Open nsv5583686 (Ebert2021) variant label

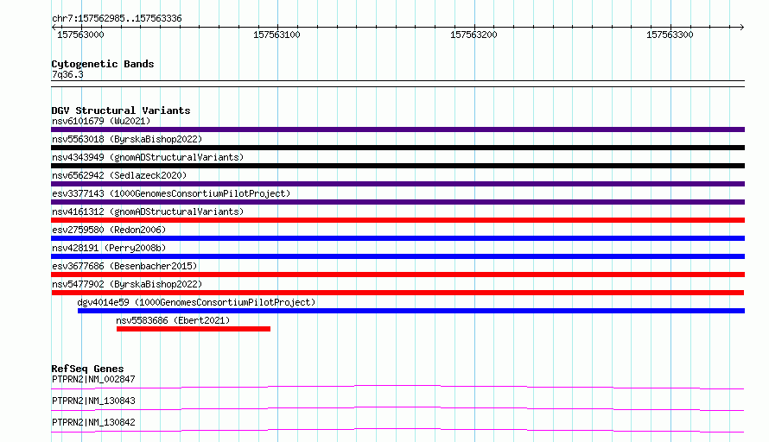[x=173, y=320]
